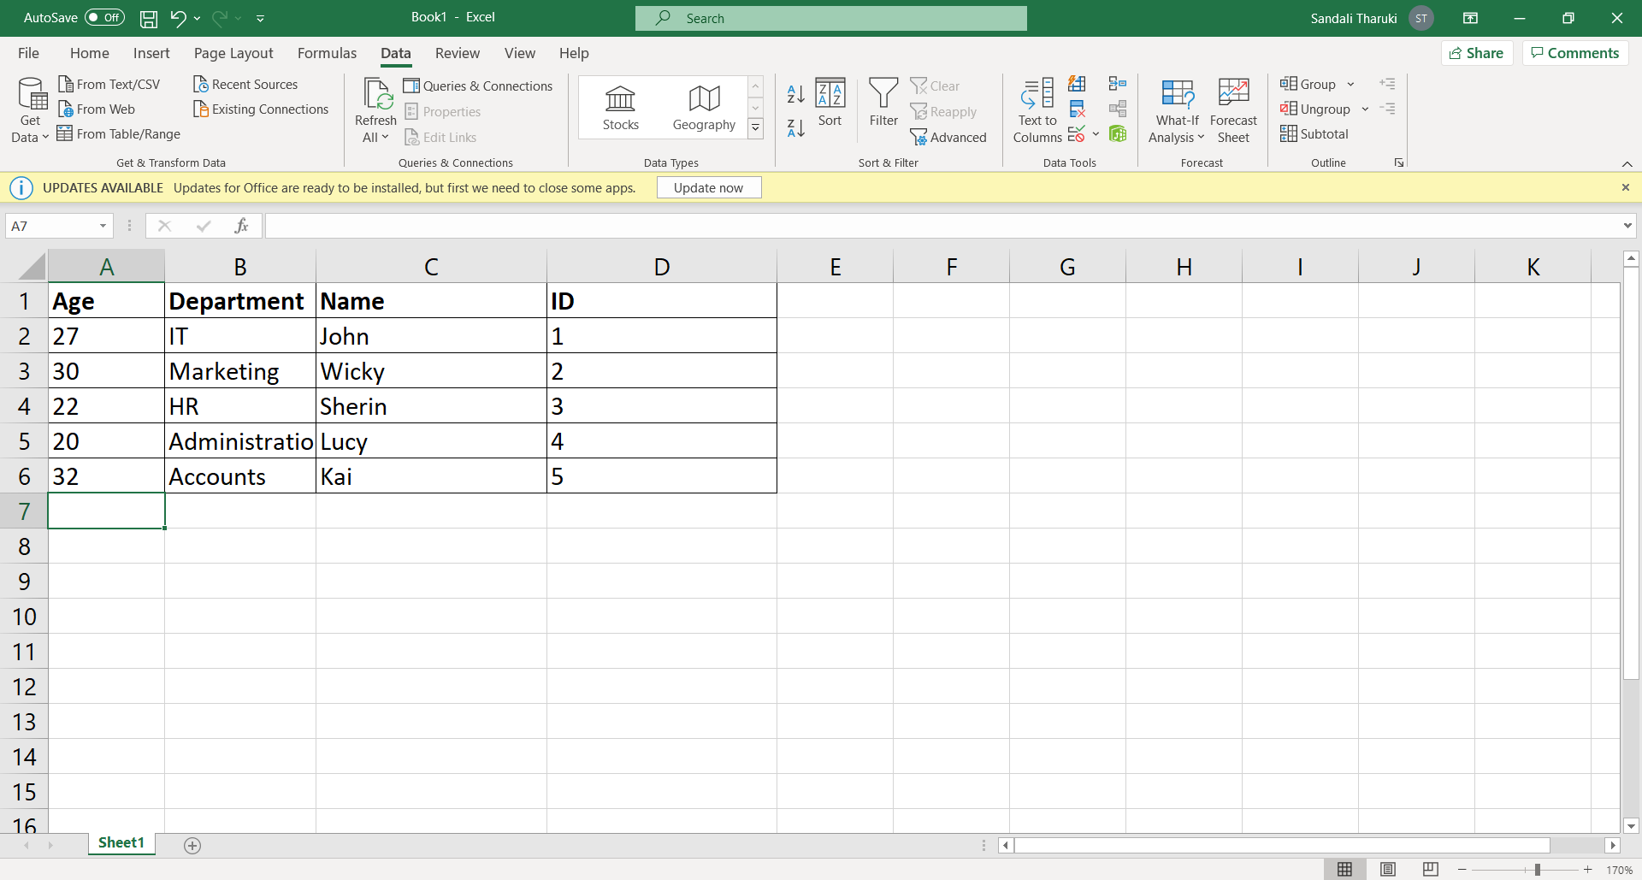Open the Help menu
Viewport: 1642px width, 880px height.
click(574, 53)
